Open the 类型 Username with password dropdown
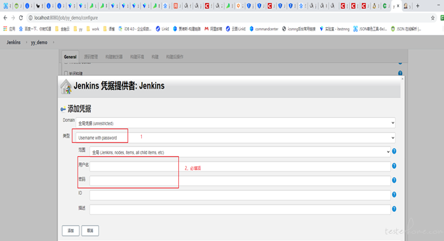Viewport: 444px width, 241px height. pos(236,138)
